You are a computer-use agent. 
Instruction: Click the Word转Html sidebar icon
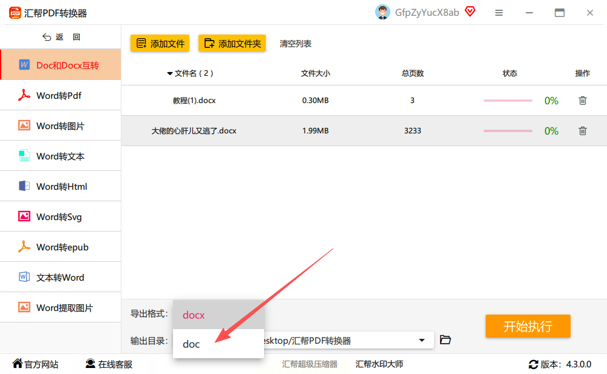click(x=24, y=186)
